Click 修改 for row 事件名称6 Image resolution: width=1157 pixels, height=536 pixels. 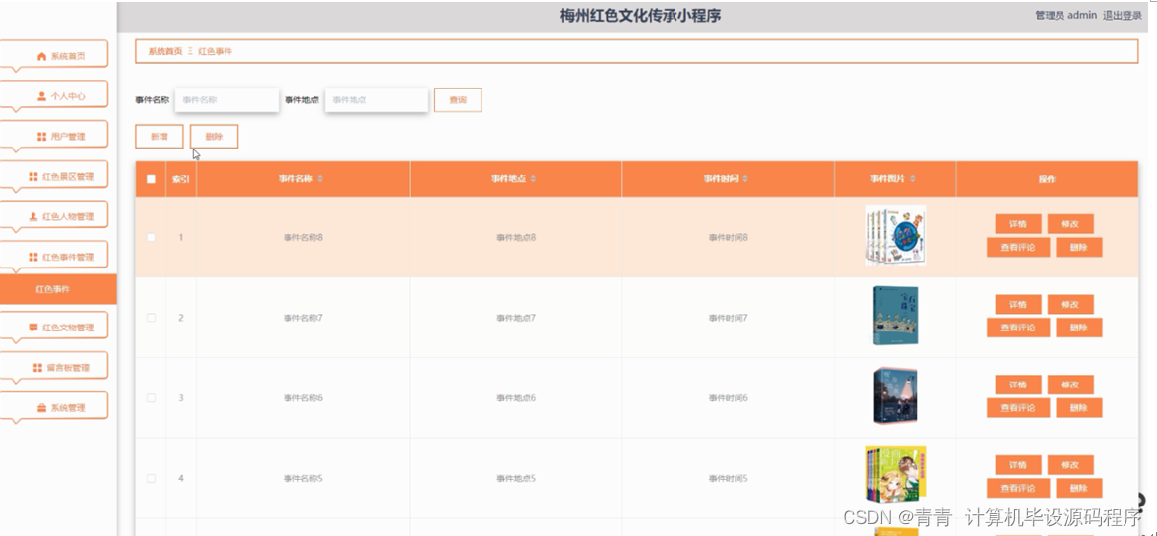(1070, 385)
